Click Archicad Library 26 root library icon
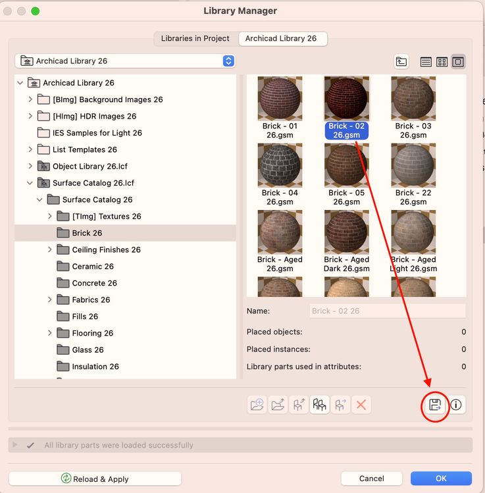The height and width of the screenshot is (493, 485). point(34,83)
